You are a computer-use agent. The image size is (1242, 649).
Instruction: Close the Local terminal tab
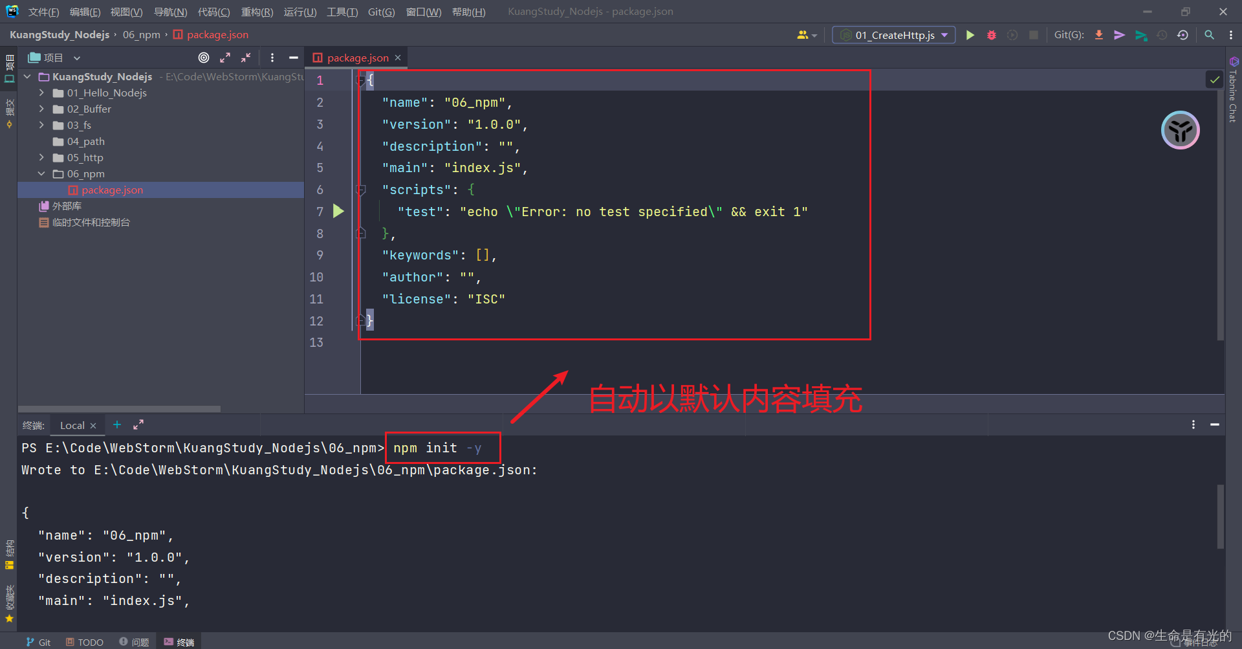click(93, 425)
